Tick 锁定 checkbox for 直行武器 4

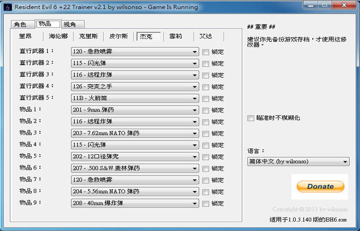(205, 87)
